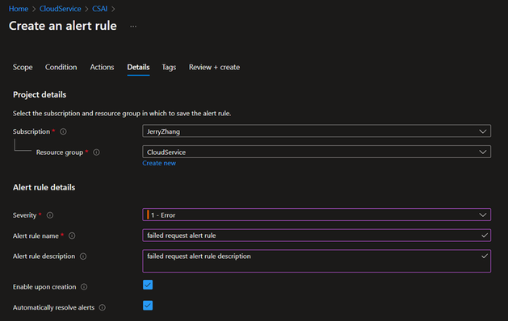The width and height of the screenshot is (508, 321).
Task: Switch to the Actions tab
Action: 102,67
